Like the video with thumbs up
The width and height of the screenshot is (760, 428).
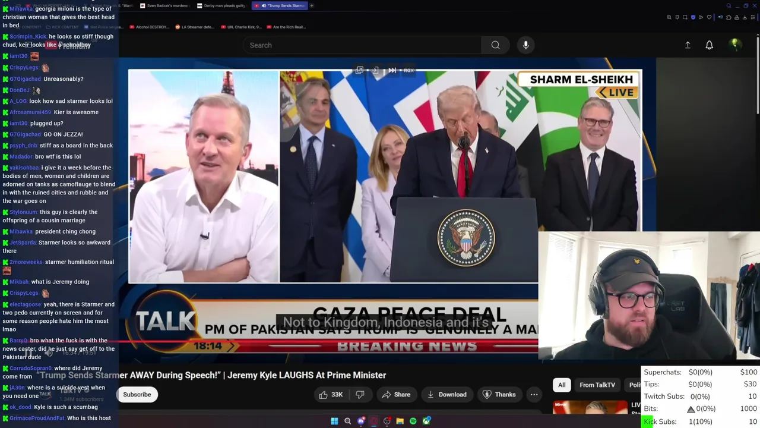(x=330, y=395)
